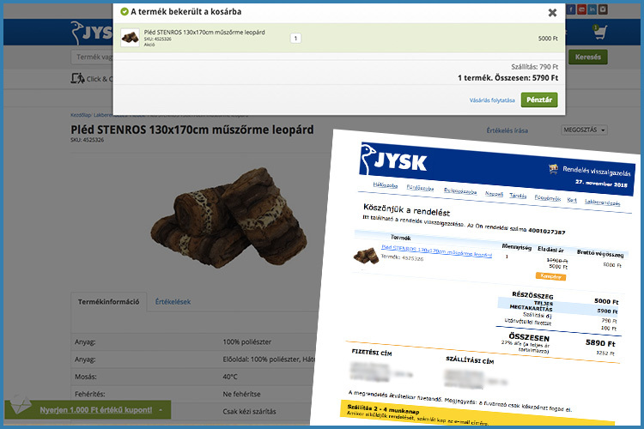
Task: Open the MEGOSZTÁS dropdown
Action: [584, 130]
